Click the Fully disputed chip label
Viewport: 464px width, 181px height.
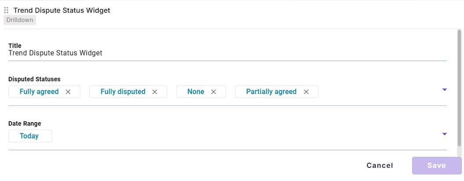[x=123, y=92]
